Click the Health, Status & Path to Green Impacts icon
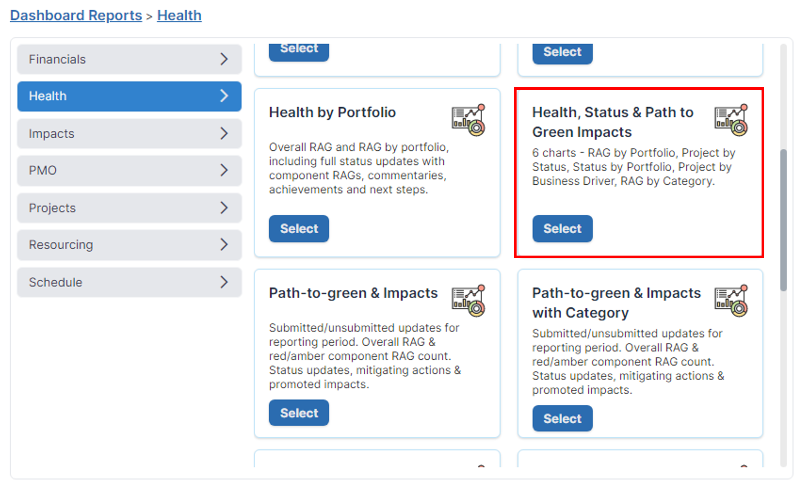 (731, 120)
